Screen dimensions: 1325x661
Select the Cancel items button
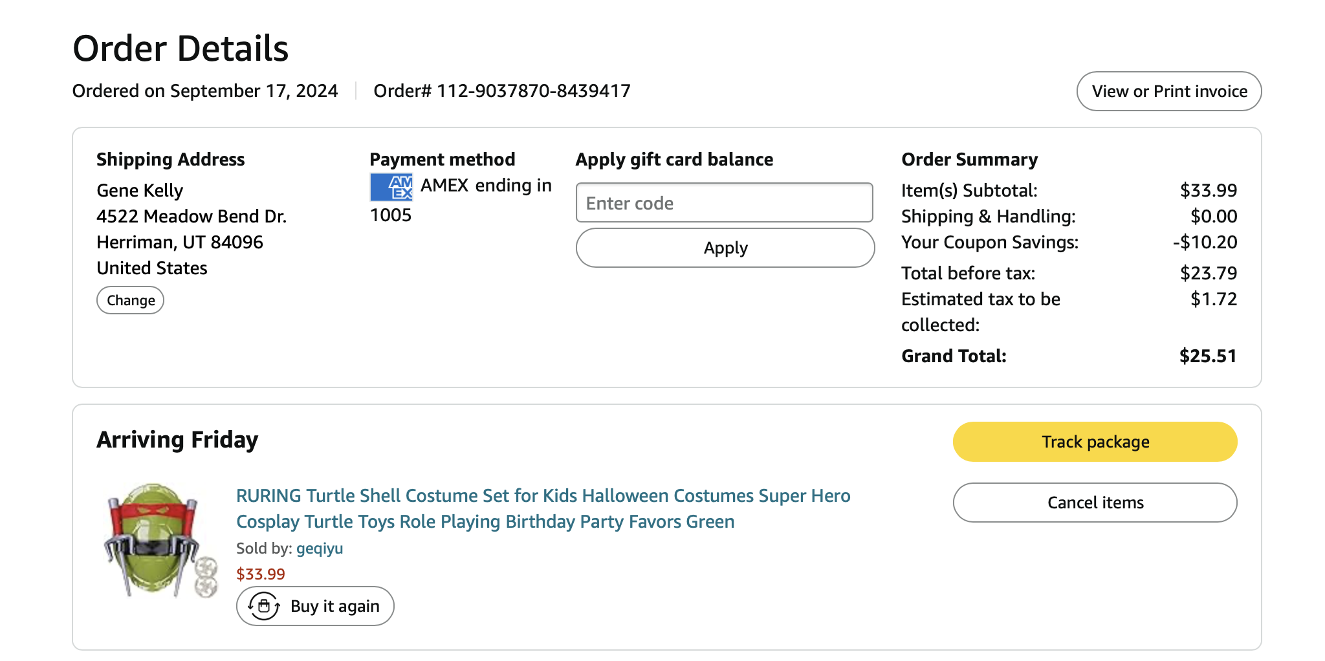pos(1095,503)
